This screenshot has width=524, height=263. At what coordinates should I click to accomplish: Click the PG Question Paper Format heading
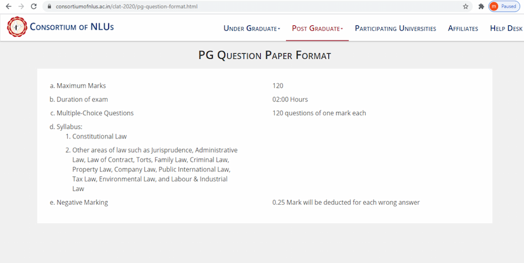pos(265,56)
